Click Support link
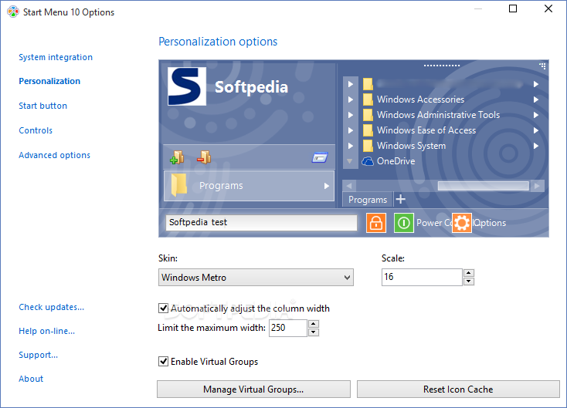 39,355
